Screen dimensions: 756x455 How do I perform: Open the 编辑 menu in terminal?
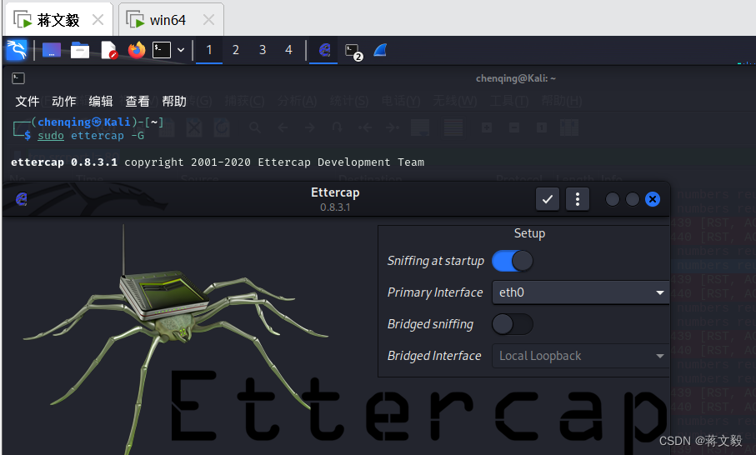click(100, 101)
